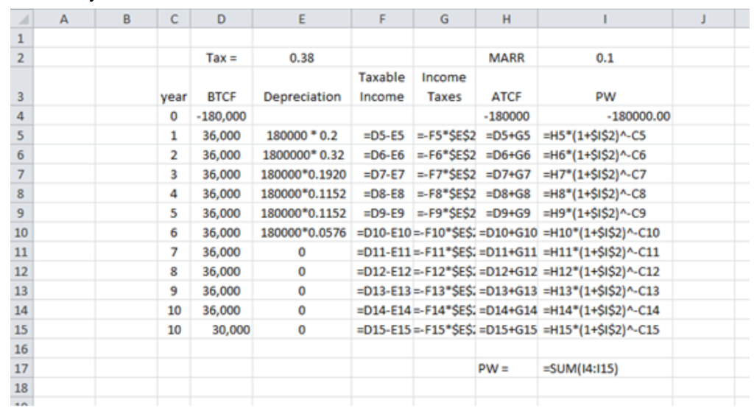Click the select-all corner triangle

(x=21, y=19)
